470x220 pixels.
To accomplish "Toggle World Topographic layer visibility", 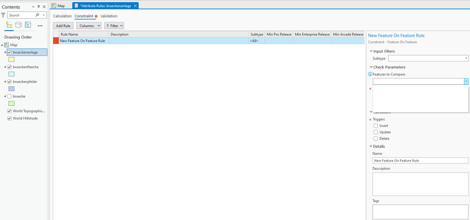I will click(9, 111).
